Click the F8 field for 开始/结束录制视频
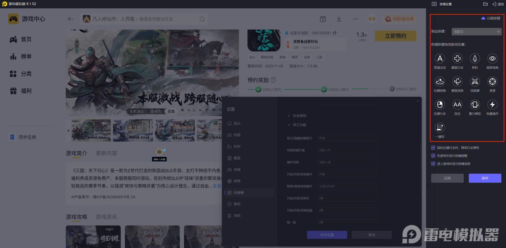This screenshot has width=506, height=248. [x=347, y=210]
